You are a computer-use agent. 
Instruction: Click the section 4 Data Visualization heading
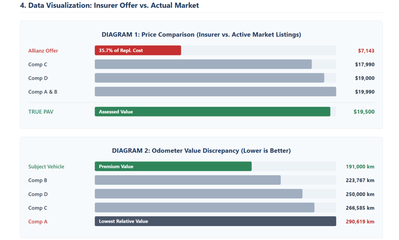(x=109, y=5)
